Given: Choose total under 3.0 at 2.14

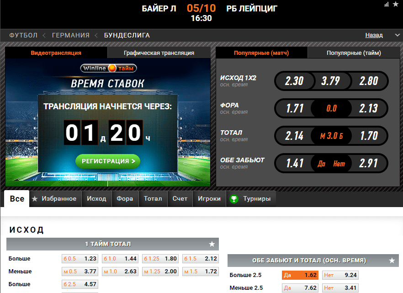Looking at the screenshot, I should (x=295, y=136).
